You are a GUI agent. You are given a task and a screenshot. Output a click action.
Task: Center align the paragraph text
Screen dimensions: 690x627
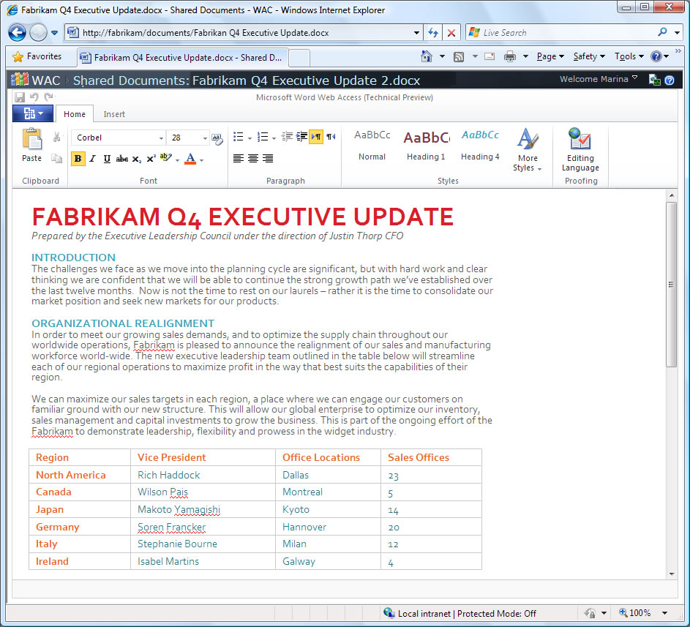click(253, 159)
